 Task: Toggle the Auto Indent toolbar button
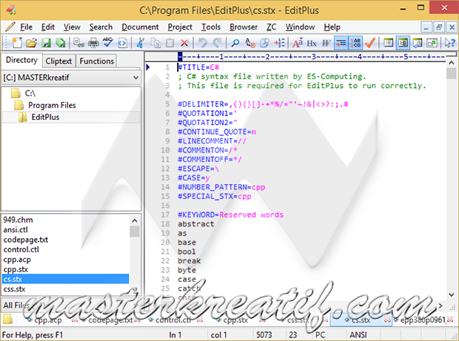pos(341,43)
